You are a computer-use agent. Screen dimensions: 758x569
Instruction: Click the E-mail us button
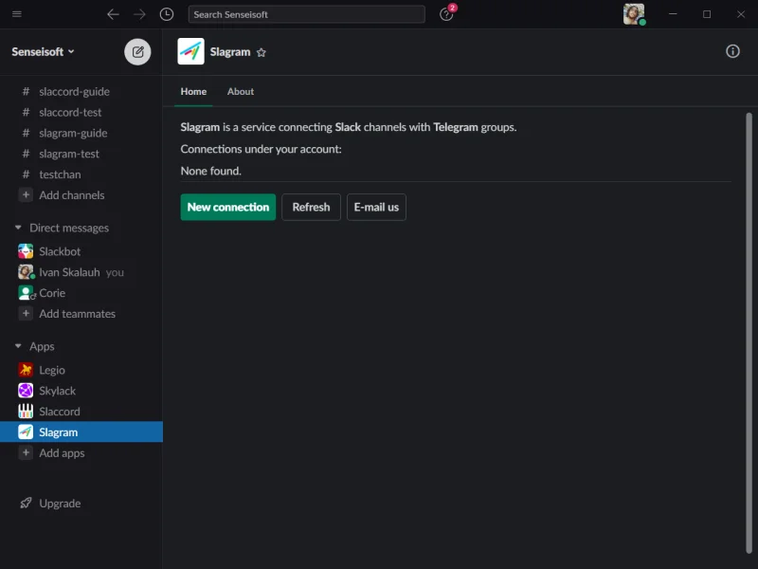tap(376, 207)
